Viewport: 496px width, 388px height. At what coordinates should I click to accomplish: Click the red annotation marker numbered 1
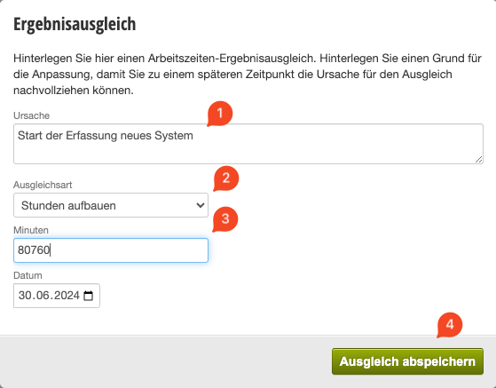220,114
